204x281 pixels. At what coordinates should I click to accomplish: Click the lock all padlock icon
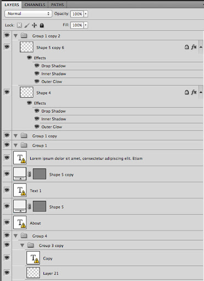42,25
